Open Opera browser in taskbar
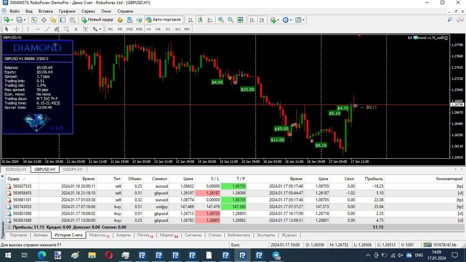This screenshot has width=466, height=262. [x=108, y=255]
